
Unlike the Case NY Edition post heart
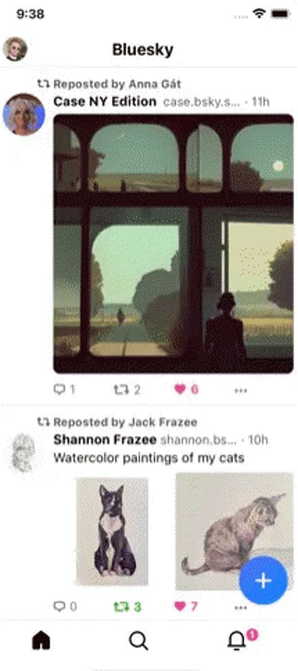(187, 390)
